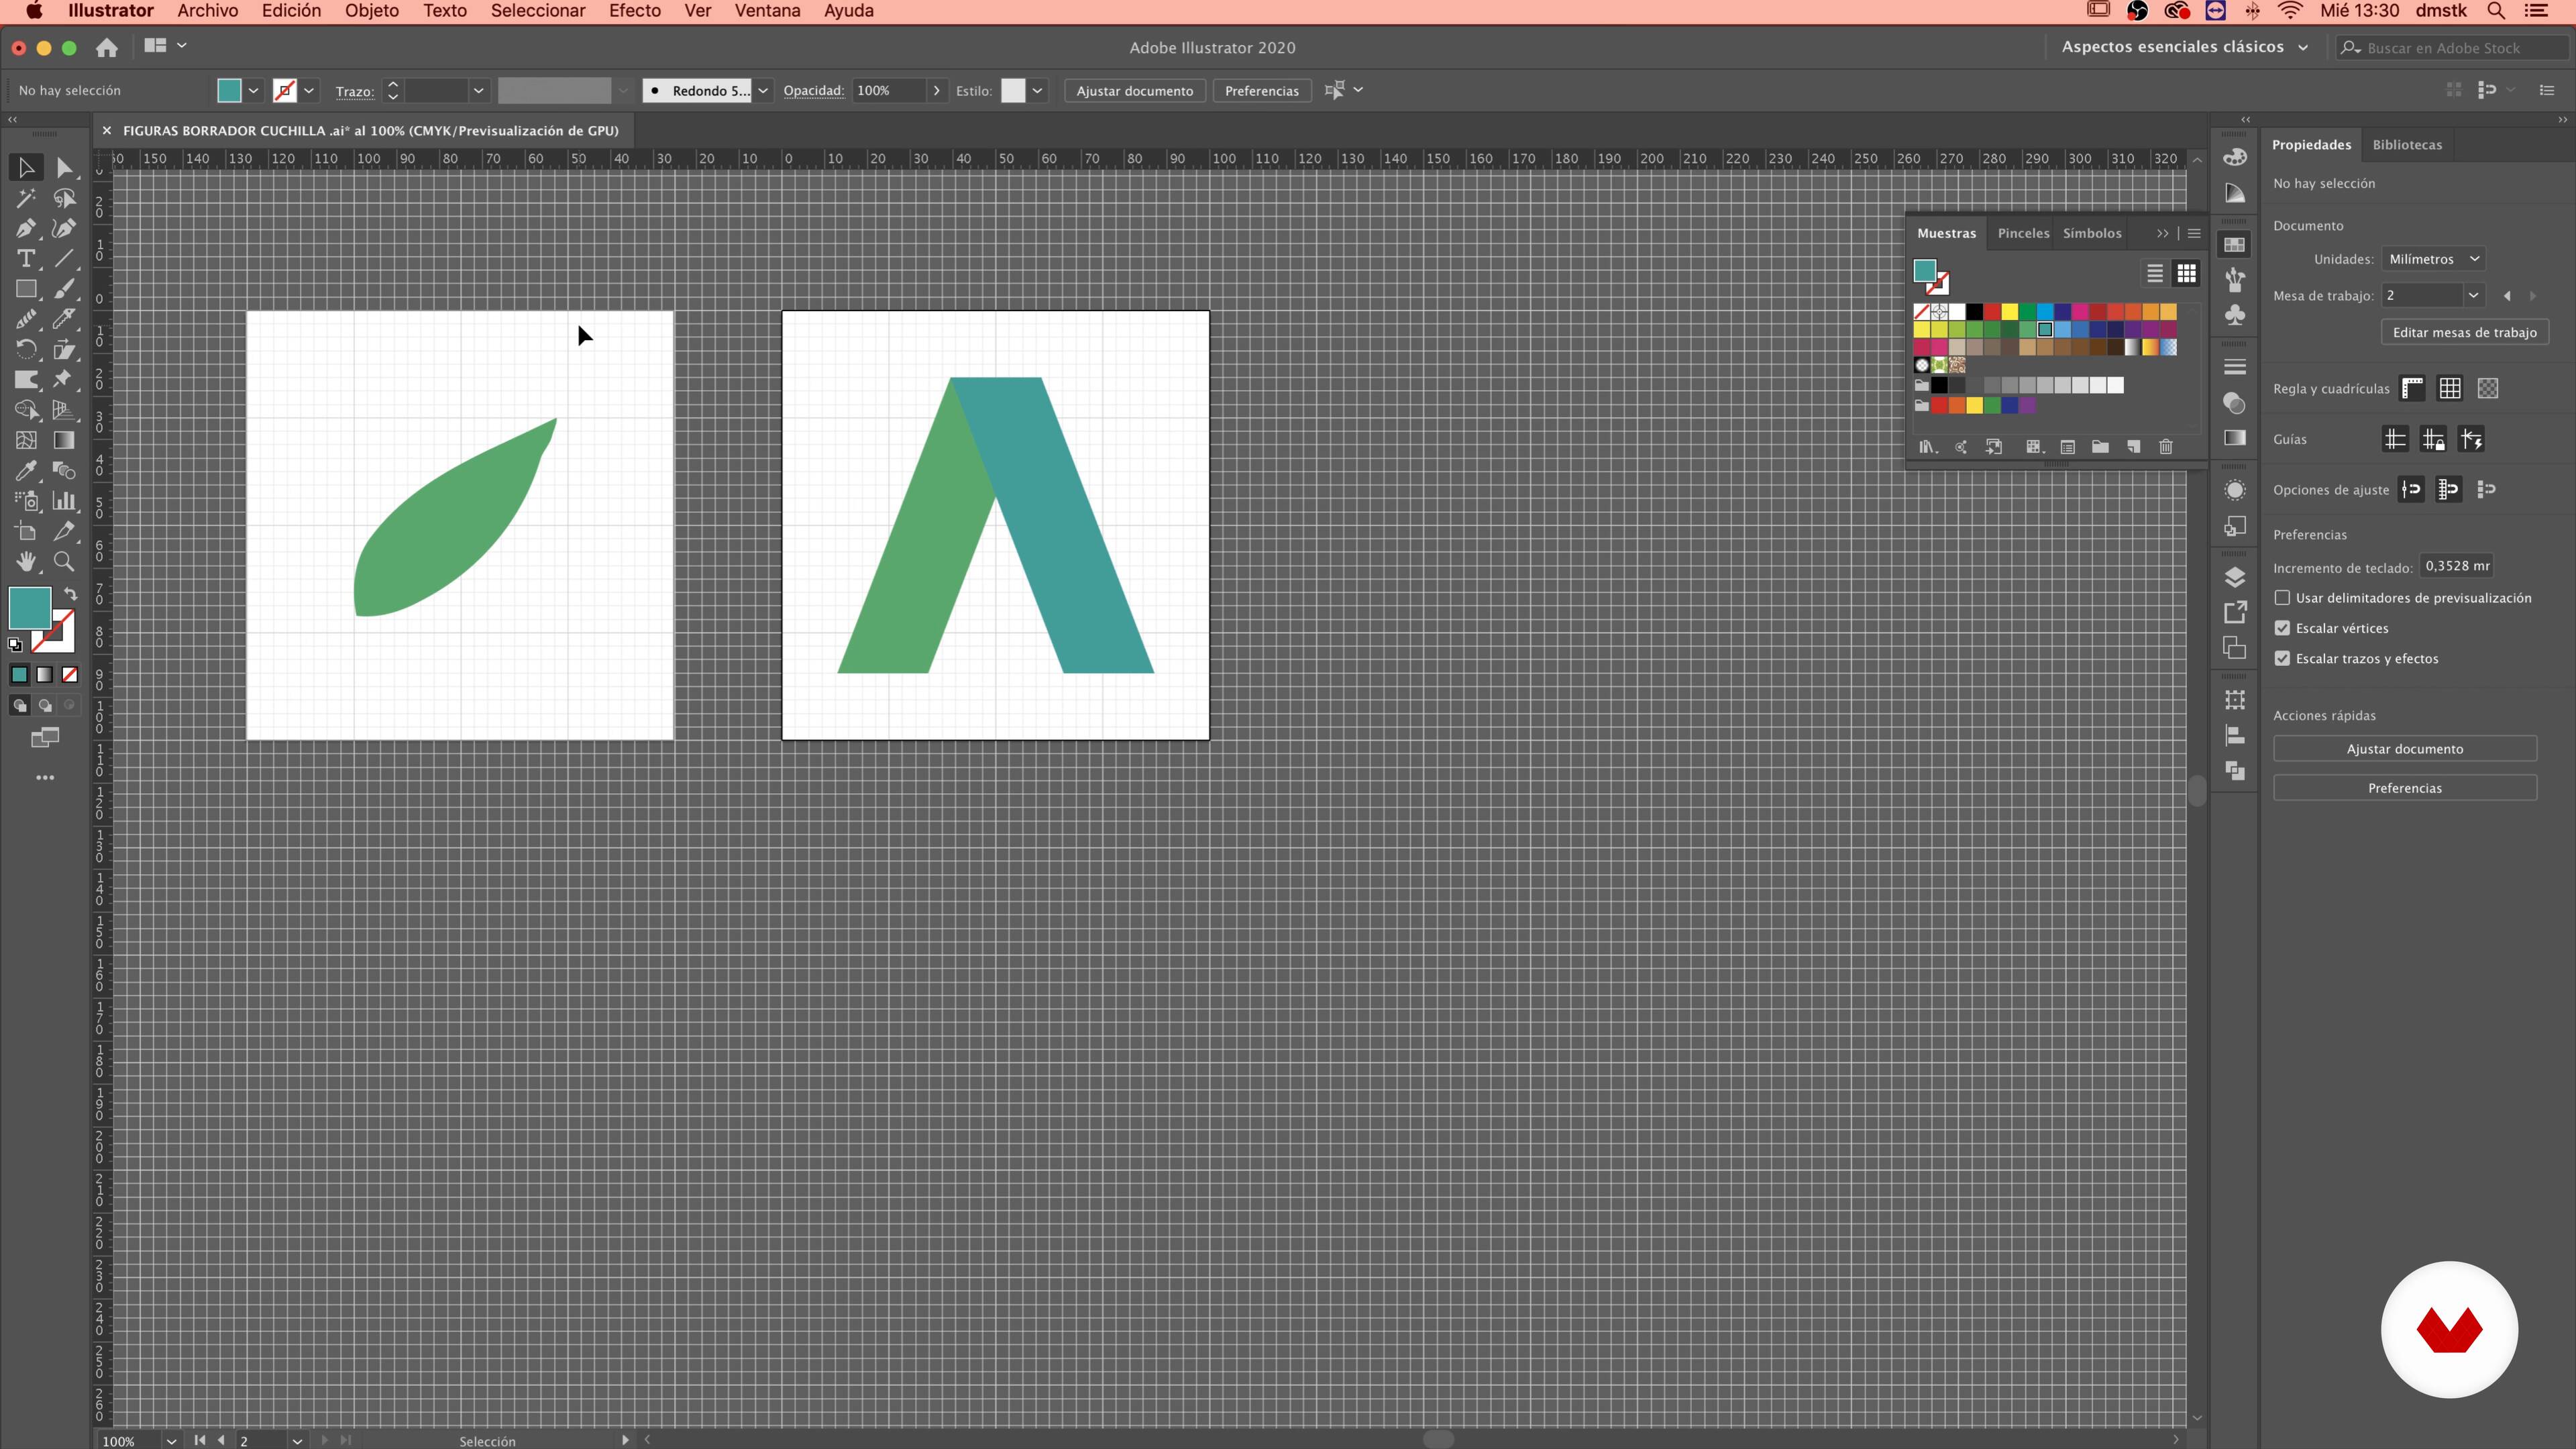Click Incremento de teclado input field
This screenshot has height=1449, width=2576.
coord(2456,566)
